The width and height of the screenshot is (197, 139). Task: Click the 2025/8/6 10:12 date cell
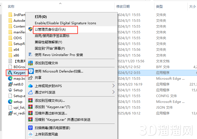click(129, 113)
